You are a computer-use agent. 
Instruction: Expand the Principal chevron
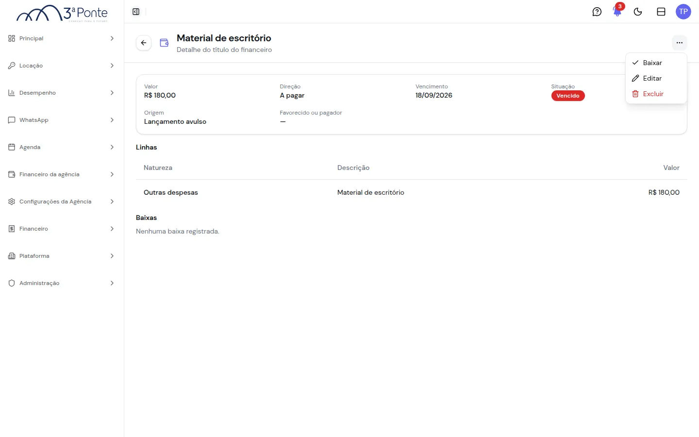[112, 38]
